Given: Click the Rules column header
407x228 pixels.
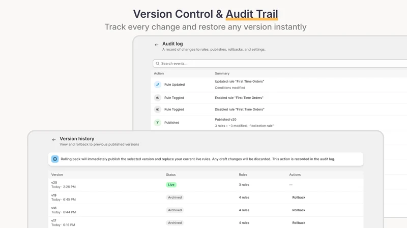Looking at the screenshot, I should tap(243, 174).
